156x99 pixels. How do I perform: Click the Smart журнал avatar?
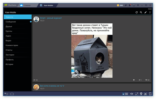pyautogui.click(x=36, y=19)
